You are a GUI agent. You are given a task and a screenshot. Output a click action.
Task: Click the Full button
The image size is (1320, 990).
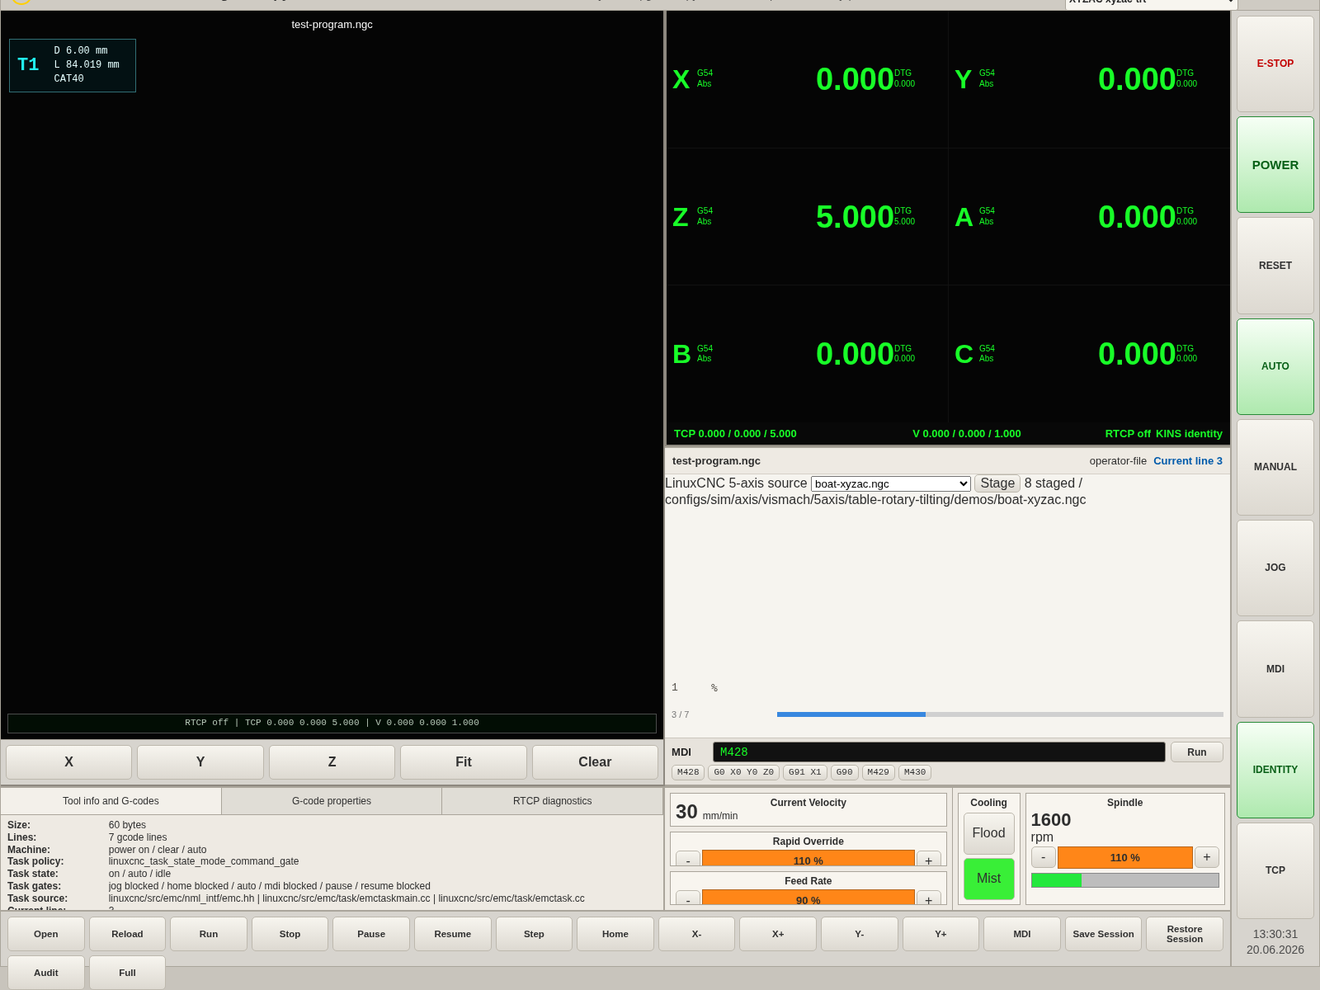[x=127, y=973]
